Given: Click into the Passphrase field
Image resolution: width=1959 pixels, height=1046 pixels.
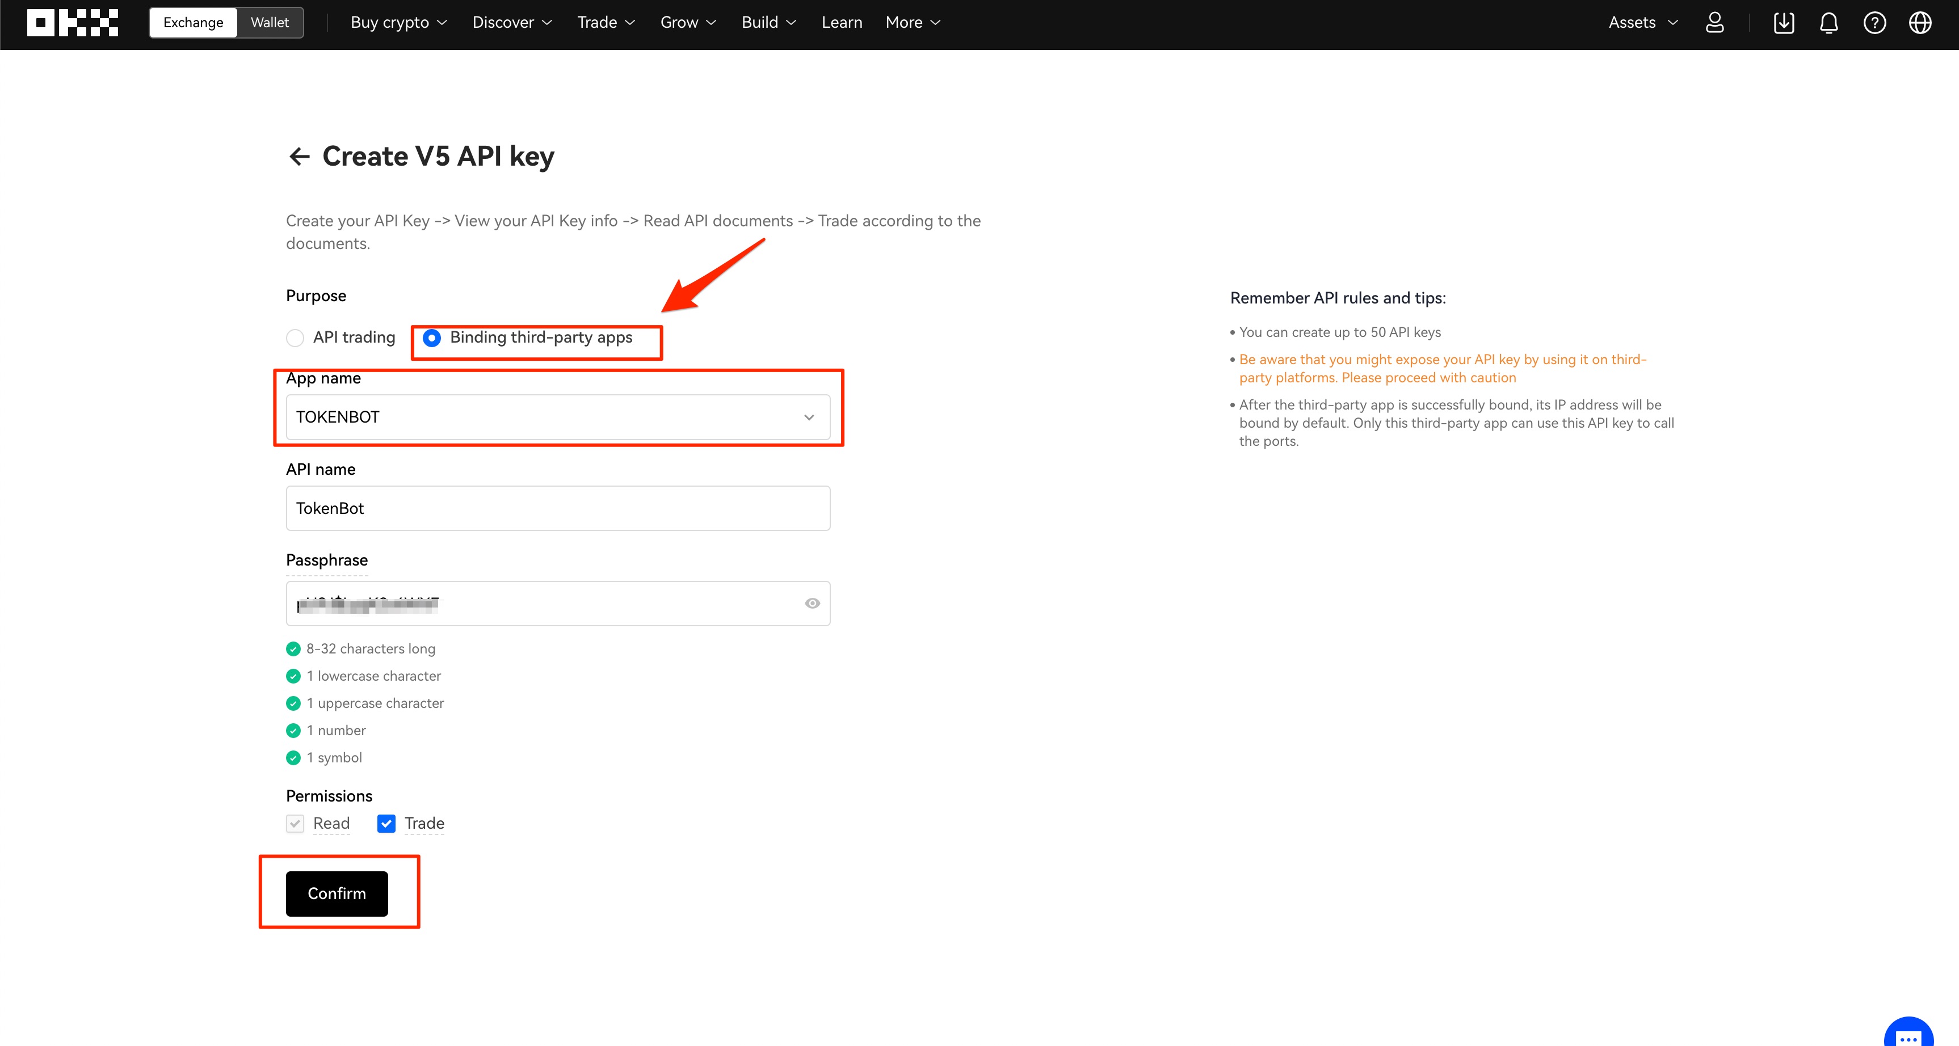Looking at the screenshot, I should click(558, 604).
